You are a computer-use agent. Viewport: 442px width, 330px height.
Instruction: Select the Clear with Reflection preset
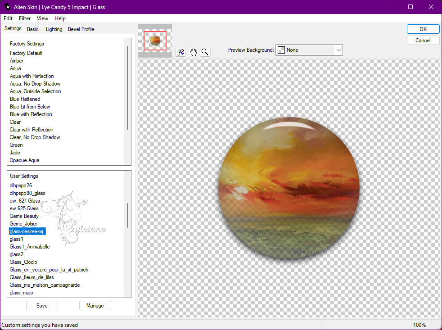pos(32,130)
